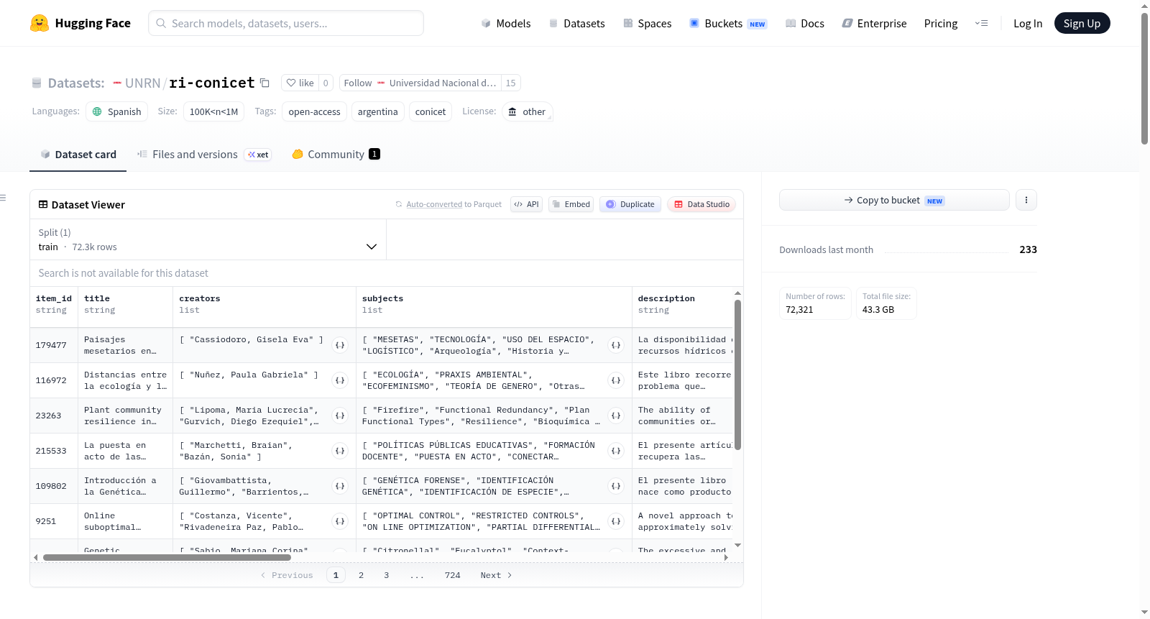Expand creators cell for row 215533

coord(340,451)
